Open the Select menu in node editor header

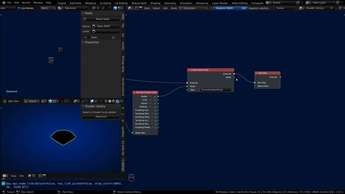[156, 8]
